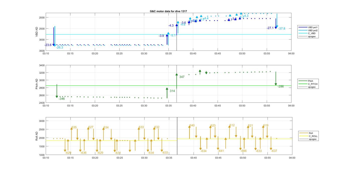Click the 314 pitch move label
This screenshot has height=174, width=352.
point(172,91)
